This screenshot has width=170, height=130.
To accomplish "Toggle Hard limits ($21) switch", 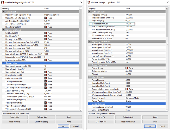I will [x=46, y=36].
